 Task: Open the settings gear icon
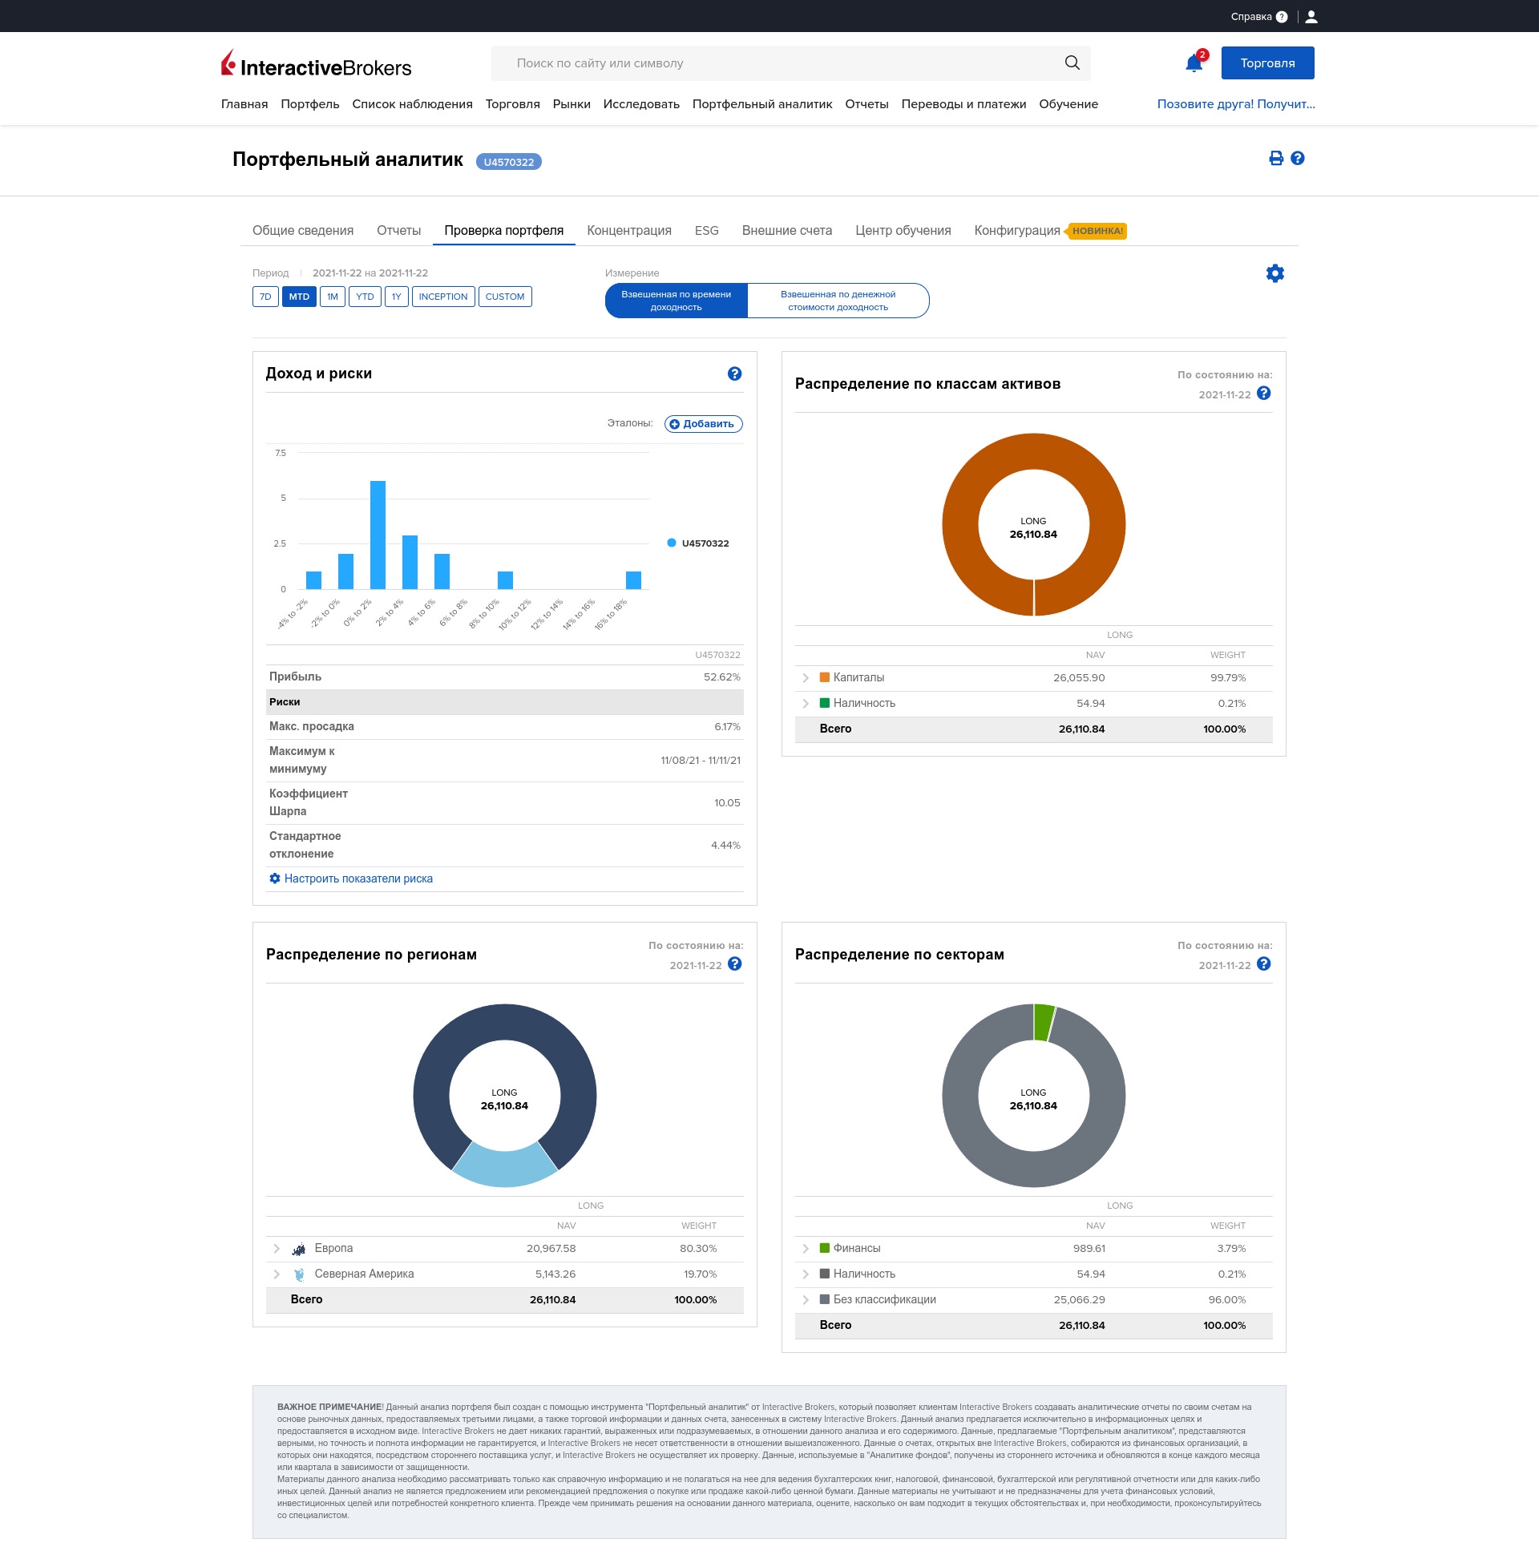coord(1274,273)
